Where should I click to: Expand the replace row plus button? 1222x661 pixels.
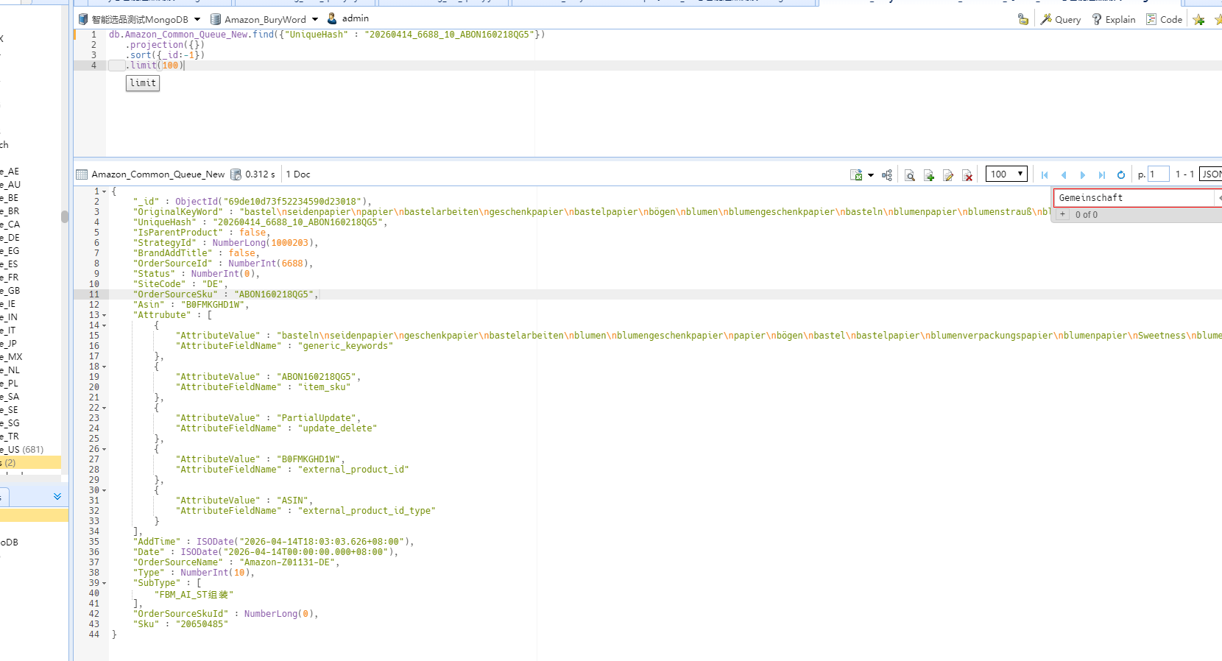click(x=1062, y=215)
